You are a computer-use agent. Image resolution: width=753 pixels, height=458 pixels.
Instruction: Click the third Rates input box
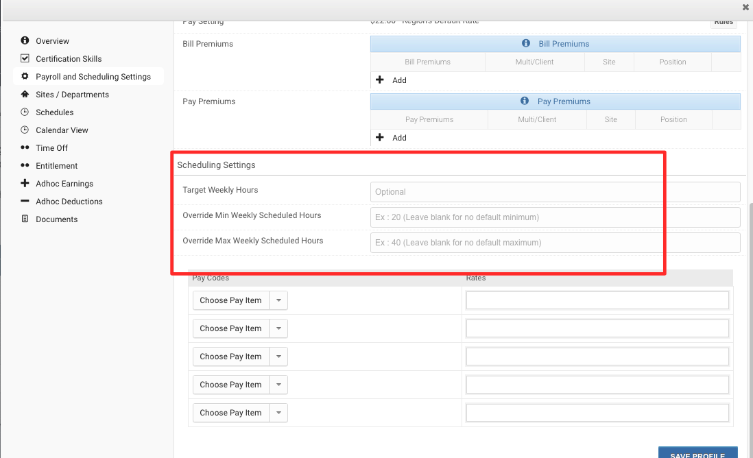click(597, 357)
